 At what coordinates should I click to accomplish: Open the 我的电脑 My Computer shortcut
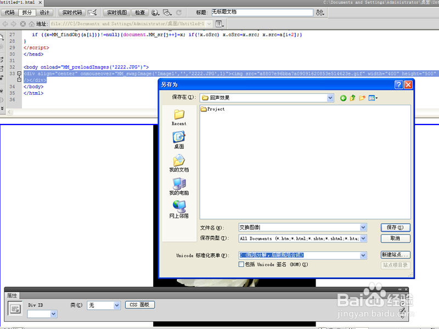click(179, 186)
